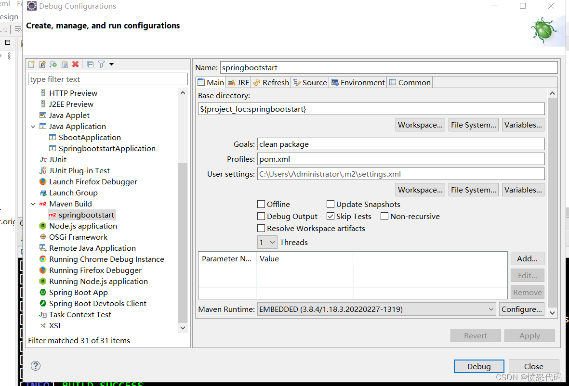This screenshot has width=569, height=386.
Task: Enable the Non-recursive checkbox
Action: [384, 217]
